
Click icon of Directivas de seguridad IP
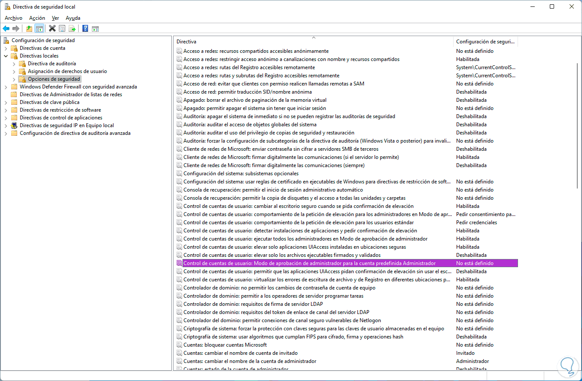pyautogui.click(x=14, y=125)
